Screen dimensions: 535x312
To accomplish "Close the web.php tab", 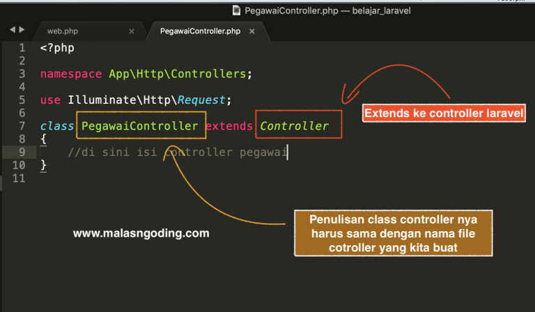I will tap(132, 31).
